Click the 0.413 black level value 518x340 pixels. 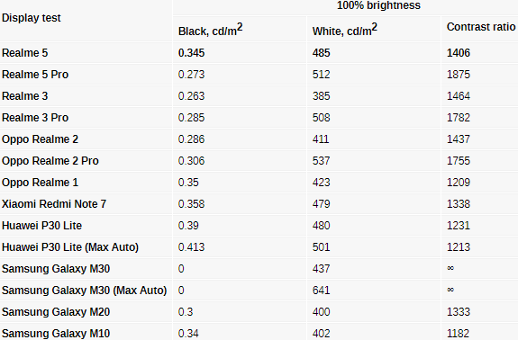(x=191, y=247)
